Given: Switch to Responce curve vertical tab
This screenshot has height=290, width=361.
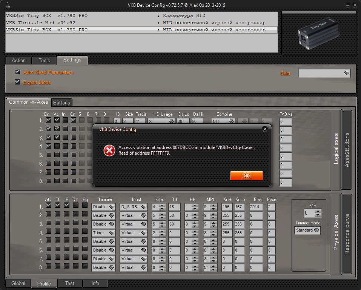Looking at the screenshot, I should point(347,234).
